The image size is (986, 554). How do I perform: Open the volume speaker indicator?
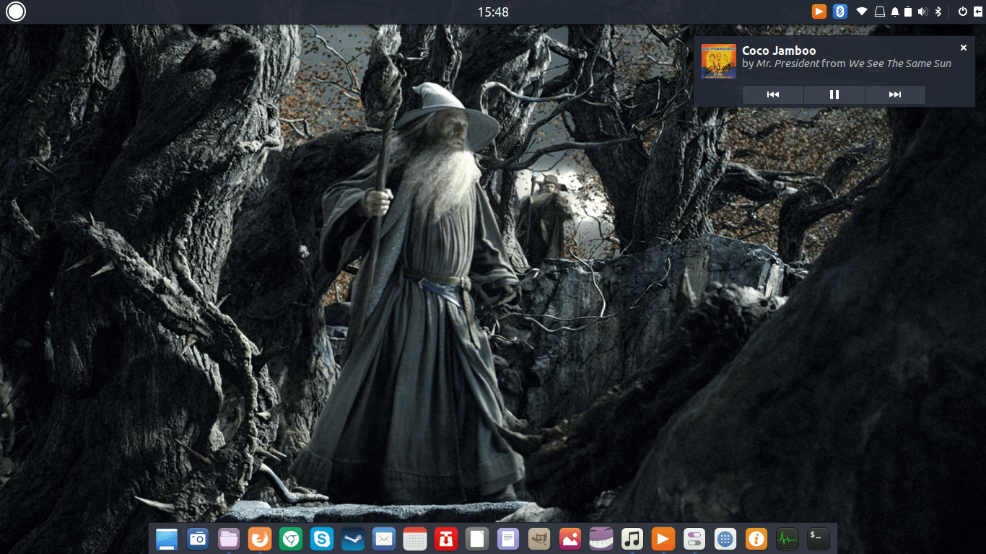(x=922, y=12)
